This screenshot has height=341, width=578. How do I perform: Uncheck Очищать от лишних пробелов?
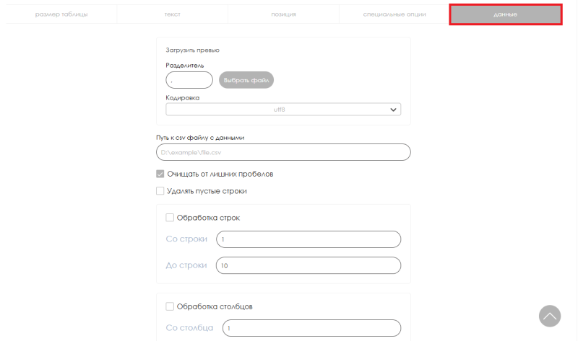coord(160,174)
